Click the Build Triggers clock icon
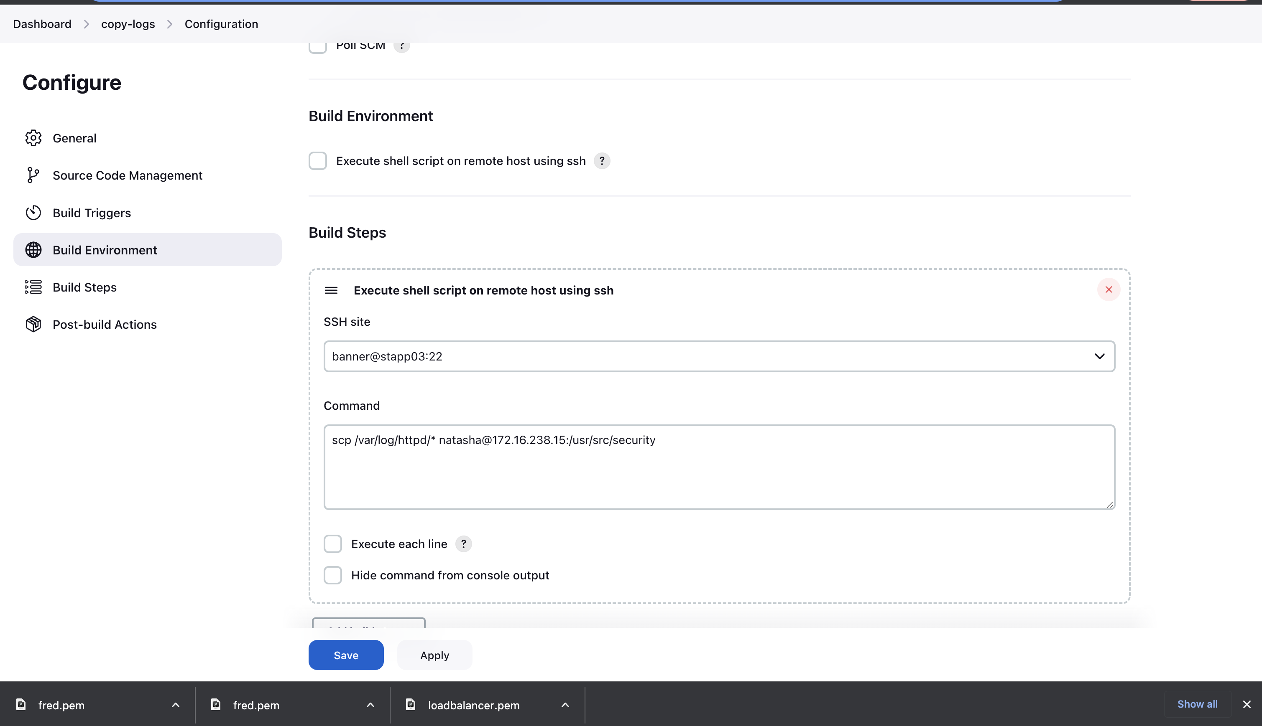The width and height of the screenshot is (1262, 726). [x=33, y=213]
